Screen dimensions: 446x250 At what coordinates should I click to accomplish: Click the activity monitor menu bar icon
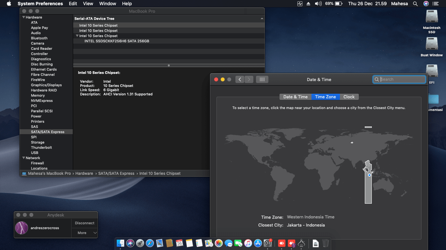click(x=300, y=4)
